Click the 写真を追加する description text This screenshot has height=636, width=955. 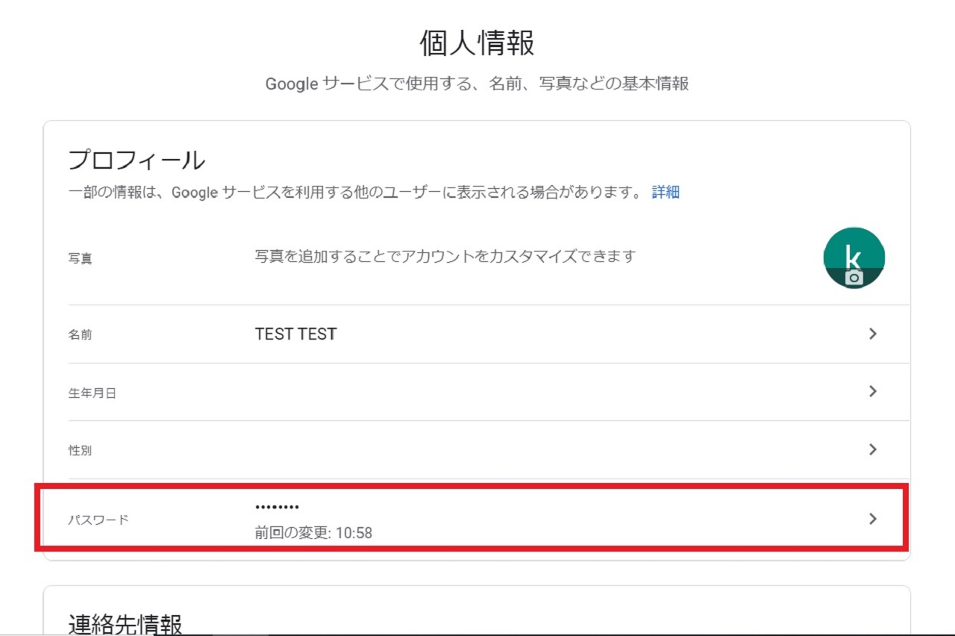(x=445, y=256)
